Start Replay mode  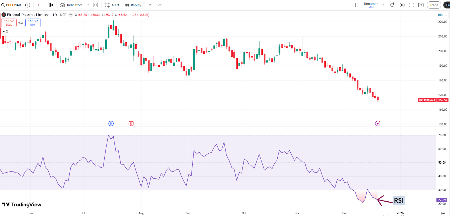point(133,5)
